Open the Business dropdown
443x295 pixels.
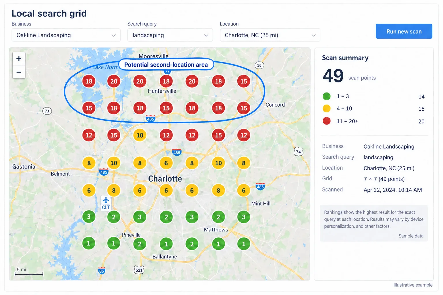(x=66, y=35)
